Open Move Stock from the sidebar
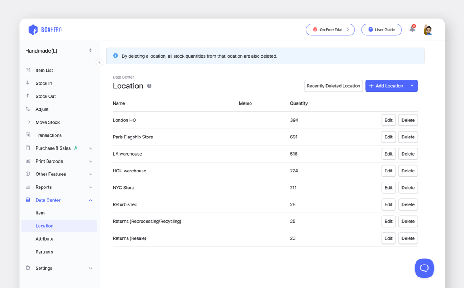464x288 pixels. [x=47, y=122]
